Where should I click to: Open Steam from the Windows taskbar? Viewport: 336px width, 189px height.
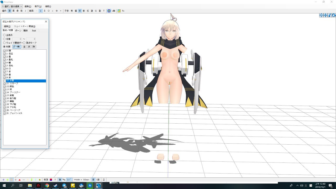55,186
